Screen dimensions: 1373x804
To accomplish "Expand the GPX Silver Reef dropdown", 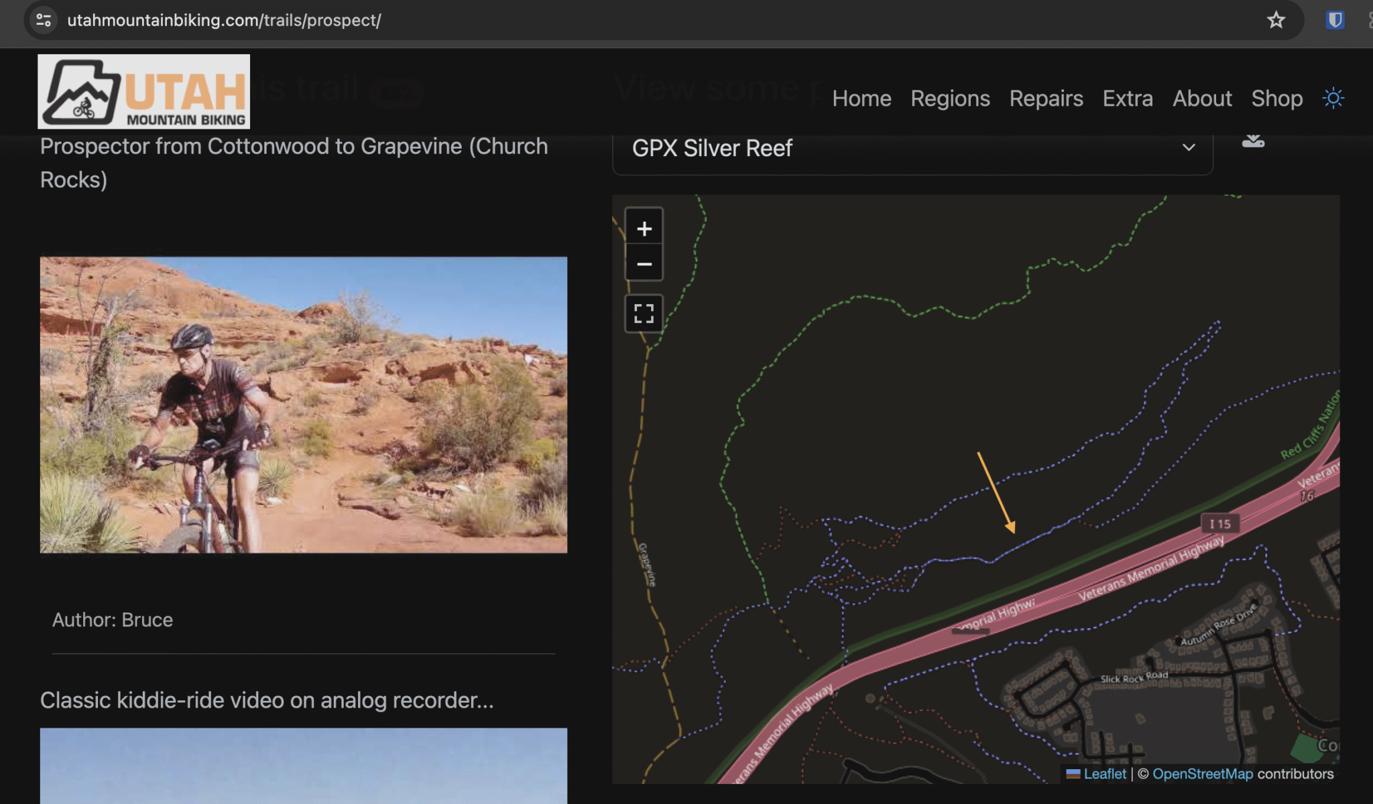I will pyautogui.click(x=1189, y=148).
